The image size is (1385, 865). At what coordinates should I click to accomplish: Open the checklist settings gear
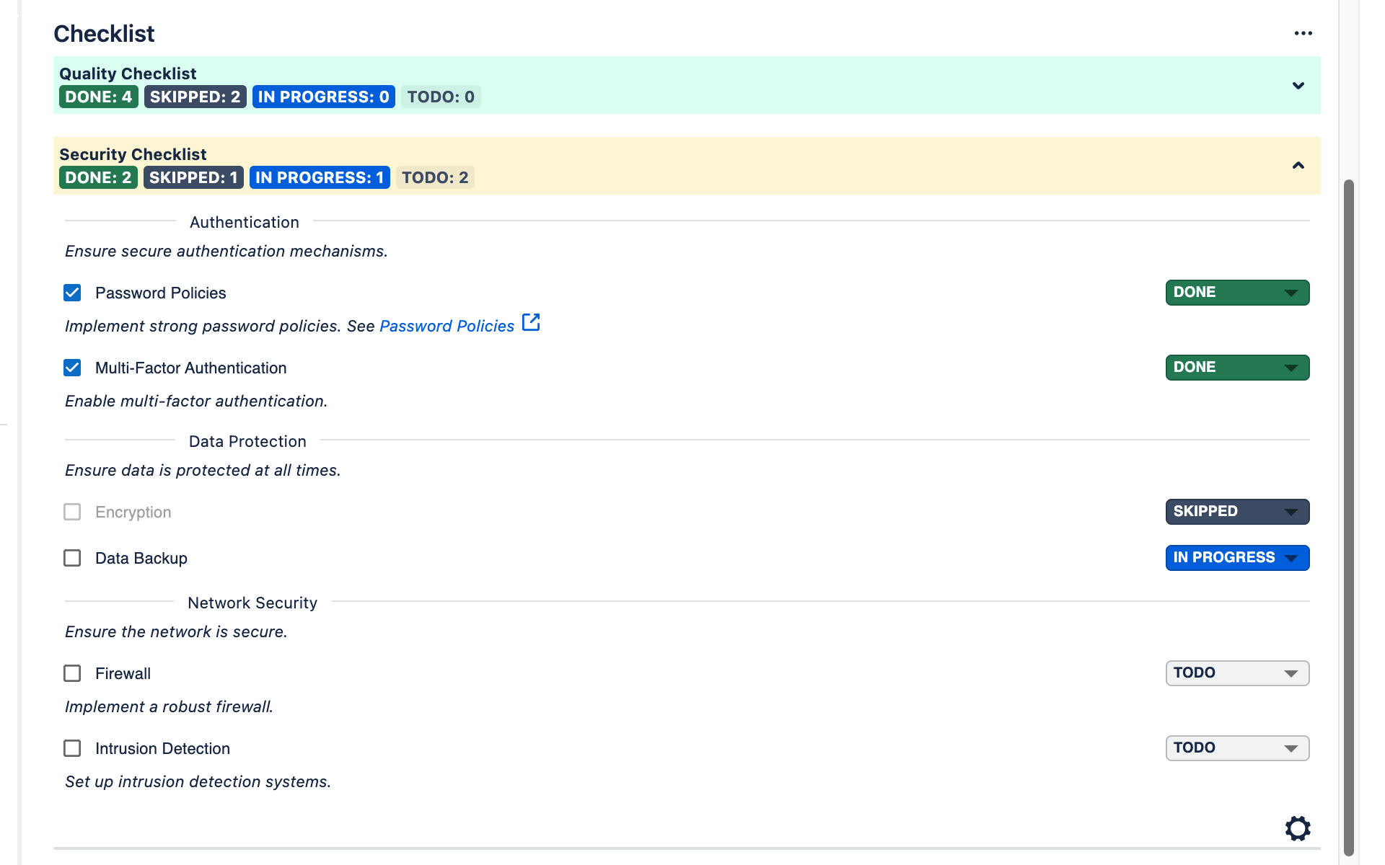(x=1297, y=828)
